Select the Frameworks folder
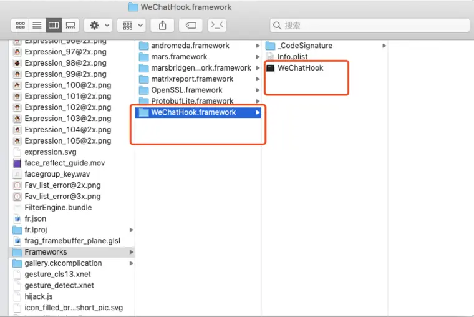474x317 pixels. tap(72, 252)
